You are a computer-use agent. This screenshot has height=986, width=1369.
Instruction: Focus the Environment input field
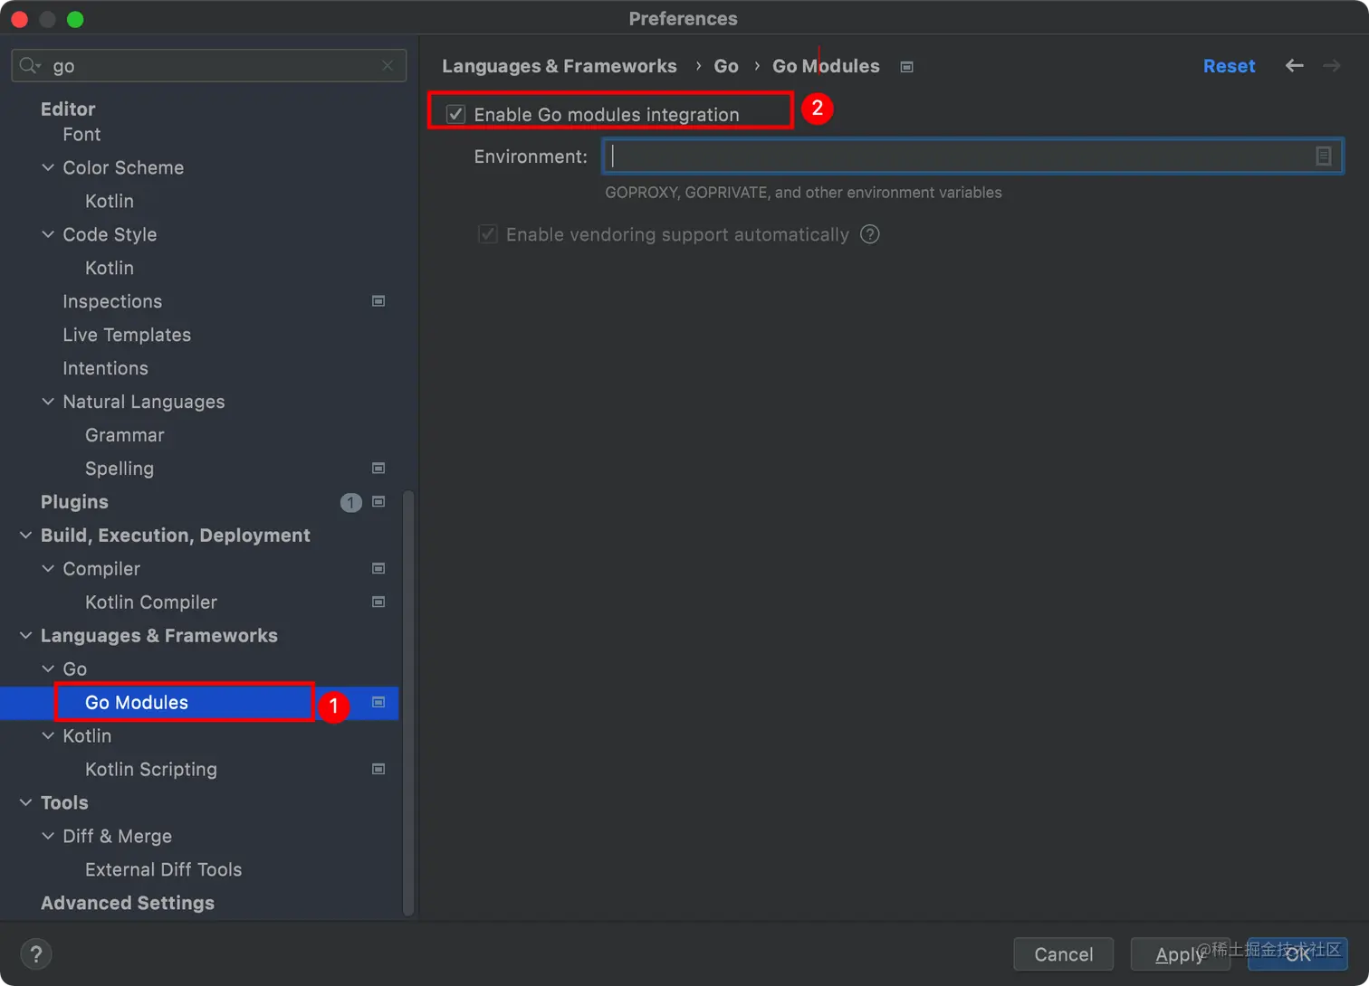click(972, 156)
